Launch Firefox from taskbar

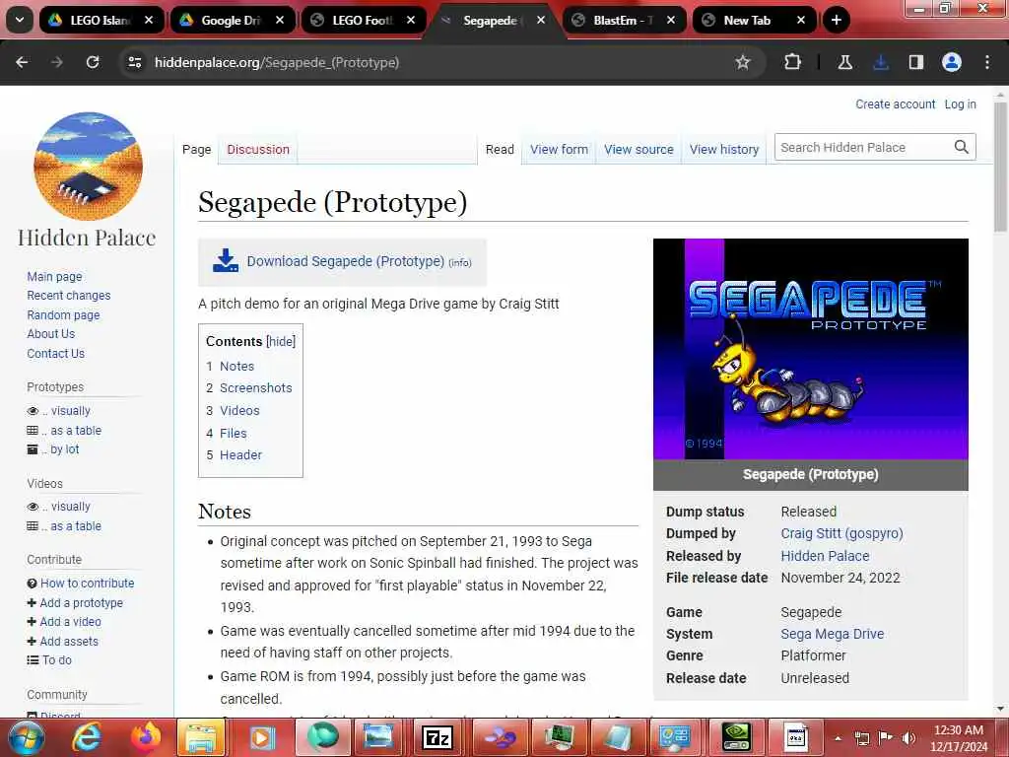146,737
